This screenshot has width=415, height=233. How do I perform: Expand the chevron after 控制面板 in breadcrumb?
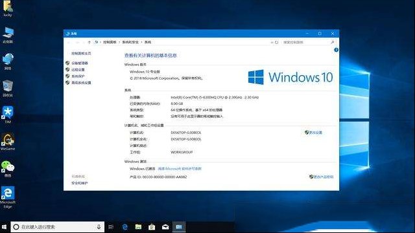119,42
